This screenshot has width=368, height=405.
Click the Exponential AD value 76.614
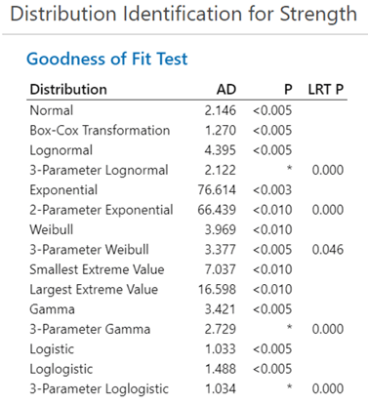(217, 190)
